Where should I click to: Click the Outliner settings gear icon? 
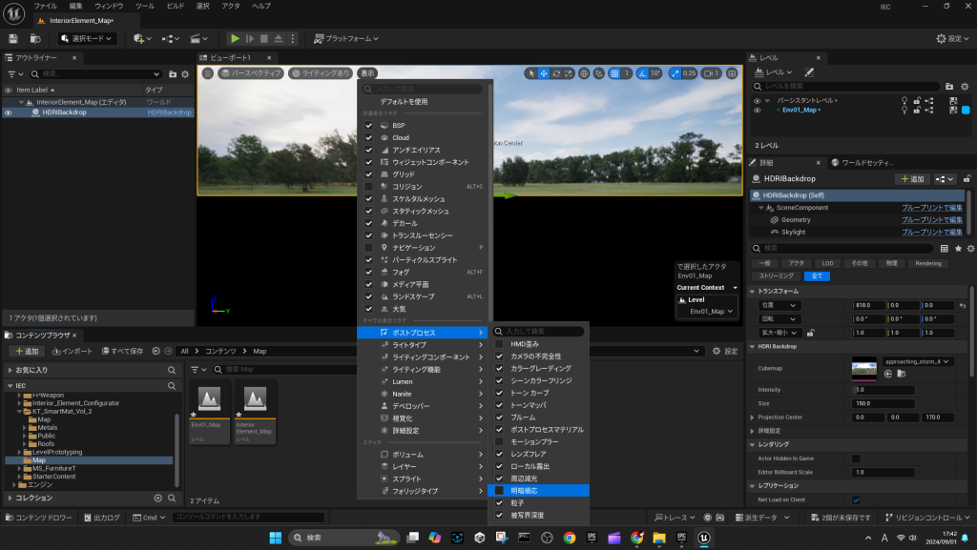click(x=185, y=73)
